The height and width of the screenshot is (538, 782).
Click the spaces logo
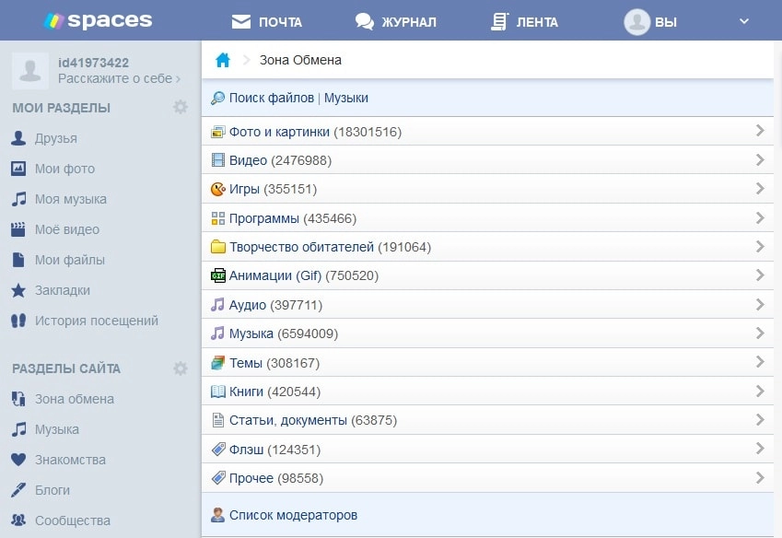click(x=99, y=20)
